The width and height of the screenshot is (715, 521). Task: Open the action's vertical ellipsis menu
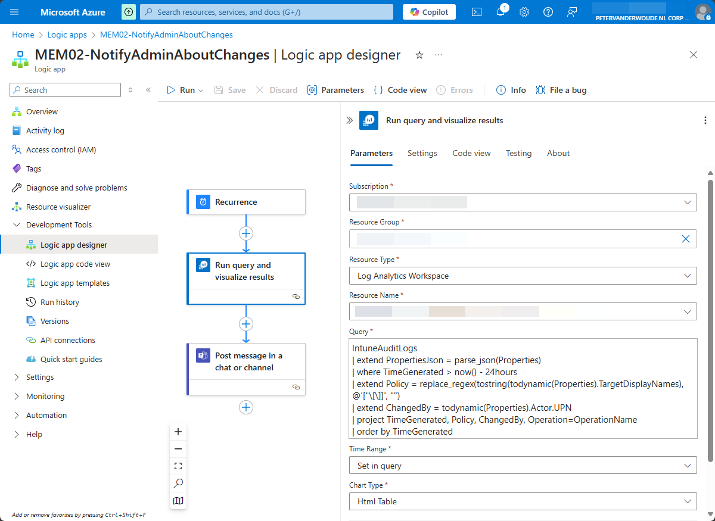click(x=705, y=120)
